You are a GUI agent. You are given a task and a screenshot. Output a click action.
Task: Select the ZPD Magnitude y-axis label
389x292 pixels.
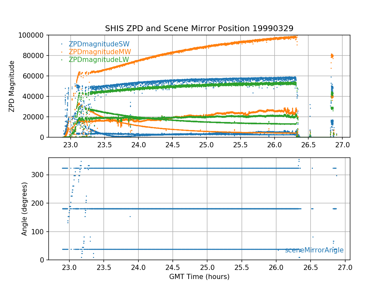(x=12, y=86)
